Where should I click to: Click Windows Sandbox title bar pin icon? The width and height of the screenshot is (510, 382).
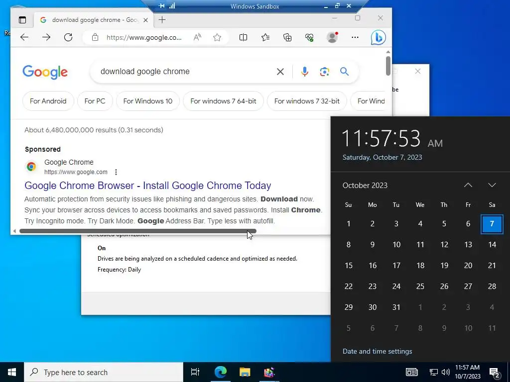[162, 5]
